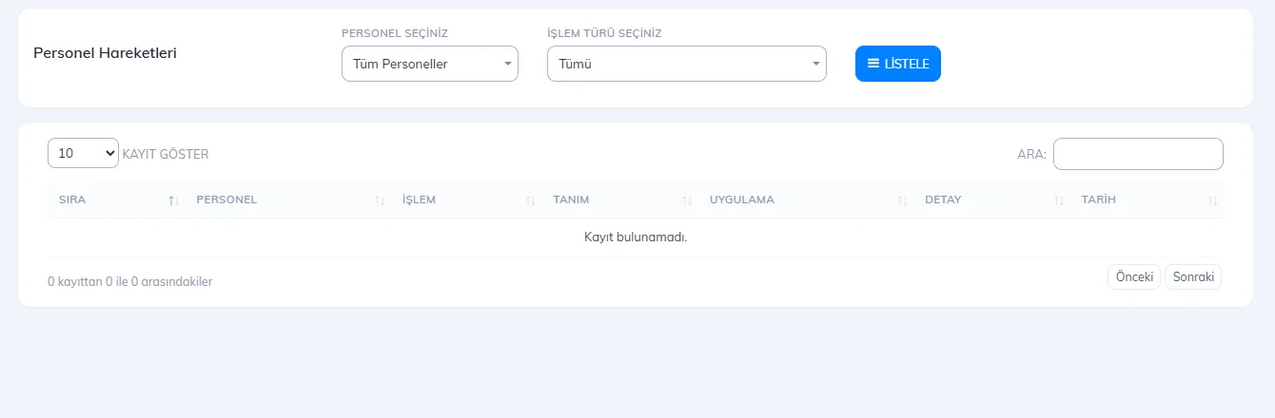Sort table by DETAY column
Viewport: 1275px width, 418px height.
coord(992,199)
